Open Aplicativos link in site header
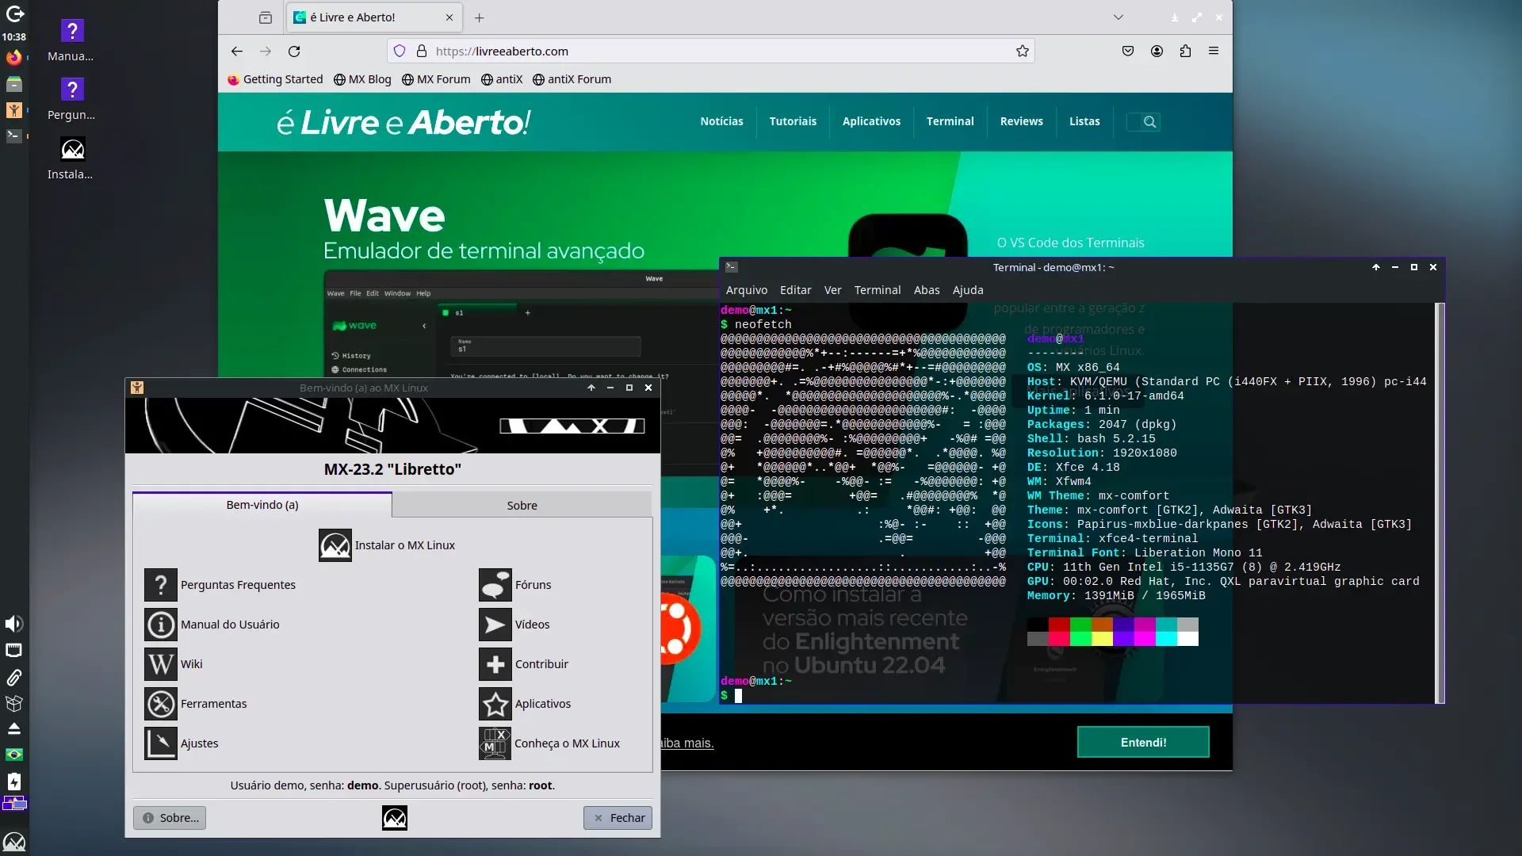The width and height of the screenshot is (1522, 856). pyautogui.click(x=871, y=121)
